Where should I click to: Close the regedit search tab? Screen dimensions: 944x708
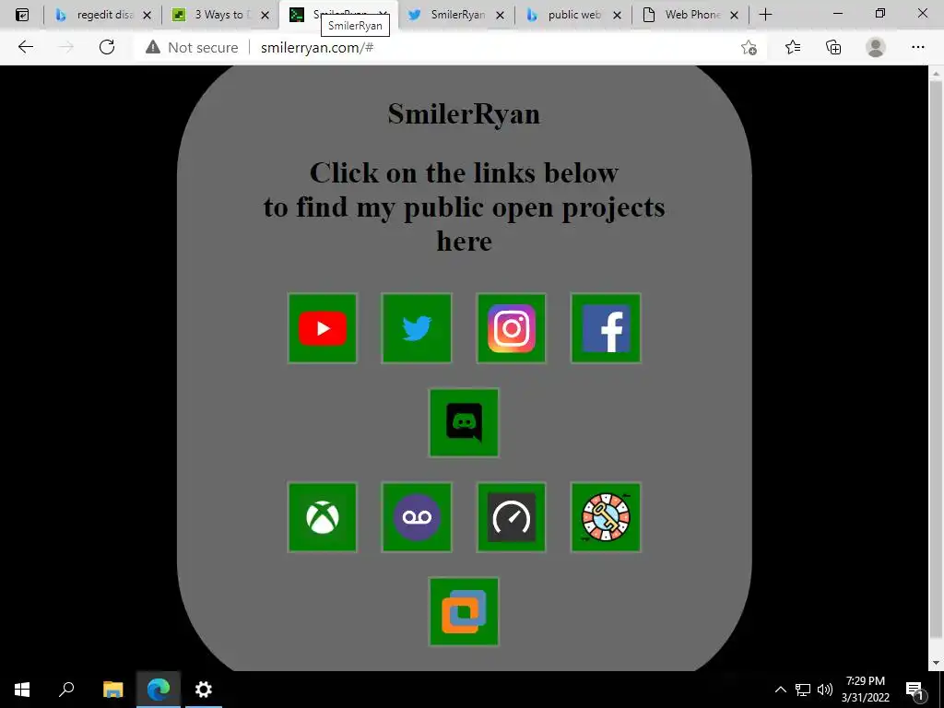click(147, 15)
